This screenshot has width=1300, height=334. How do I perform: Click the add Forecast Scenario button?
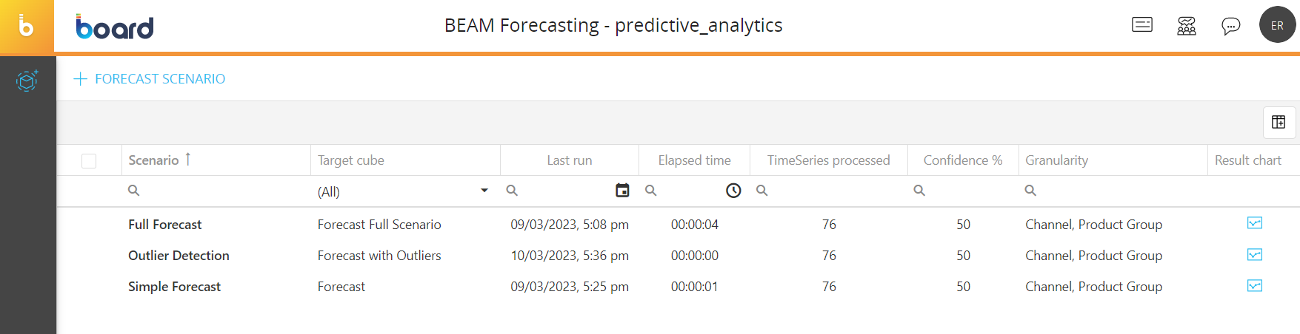150,79
